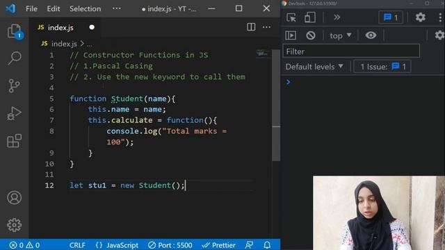Click the editor vertical scrollbar
The height and width of the screenshot is (250, 445).
coord(276,105)
